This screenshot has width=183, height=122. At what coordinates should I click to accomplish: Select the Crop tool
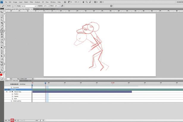pyautogui.click(x=2, y=23)
